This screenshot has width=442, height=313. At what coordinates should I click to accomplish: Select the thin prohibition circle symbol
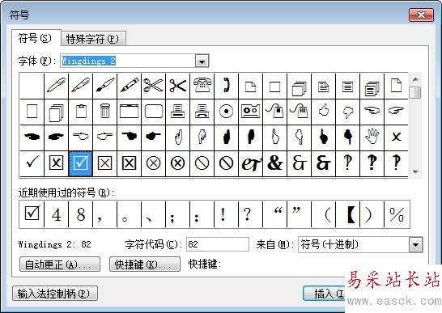202,163
